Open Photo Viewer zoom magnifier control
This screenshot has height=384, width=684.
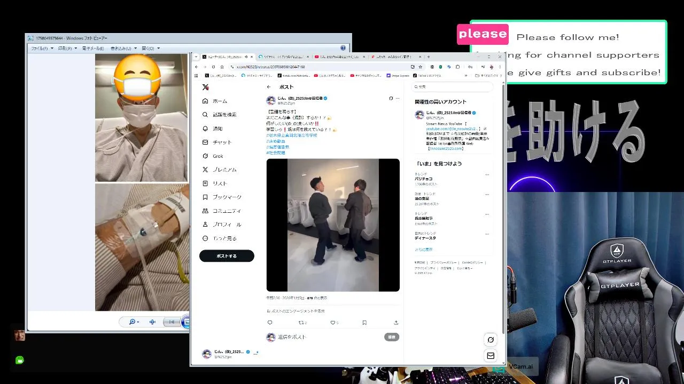tap(133, 322)
